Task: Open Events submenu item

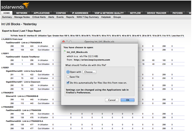Action: click(60, 17)
